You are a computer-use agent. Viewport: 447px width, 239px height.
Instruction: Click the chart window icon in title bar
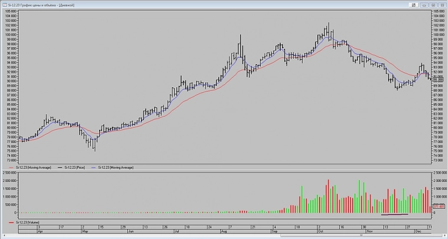pos(5,5)
